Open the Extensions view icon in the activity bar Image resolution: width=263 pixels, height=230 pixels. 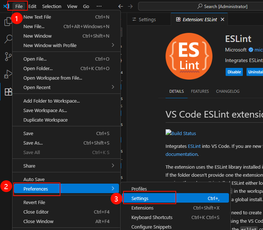pos(8,92)
